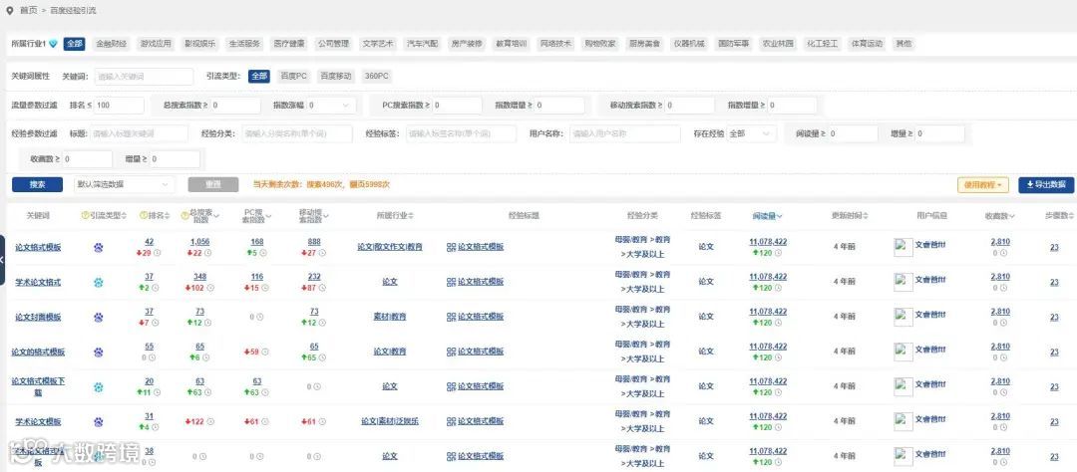Image resolution: width=1077 pixels, height=472 pixels.
Task: Click the user avatar in the 学术论文模板 row
Action: pos(903,421)
